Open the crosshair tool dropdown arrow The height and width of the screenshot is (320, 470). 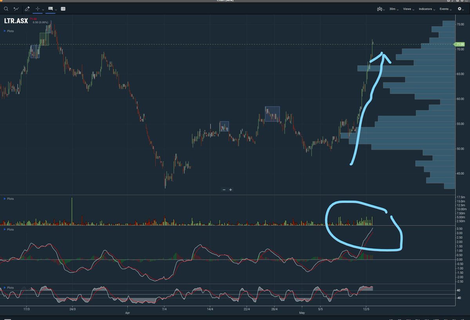[x=43, y=9]
